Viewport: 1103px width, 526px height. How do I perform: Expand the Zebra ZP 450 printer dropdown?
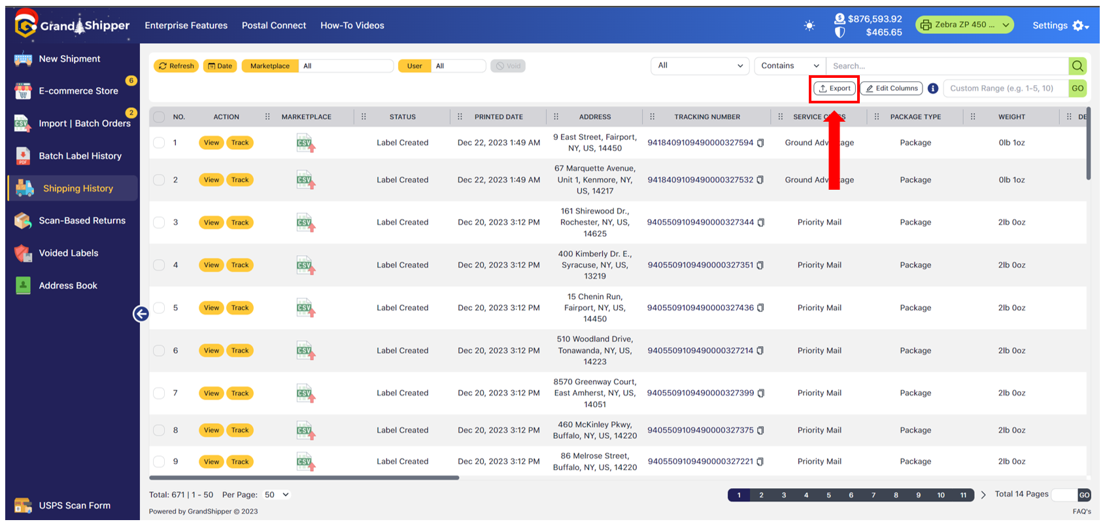[x=964, y=25]
